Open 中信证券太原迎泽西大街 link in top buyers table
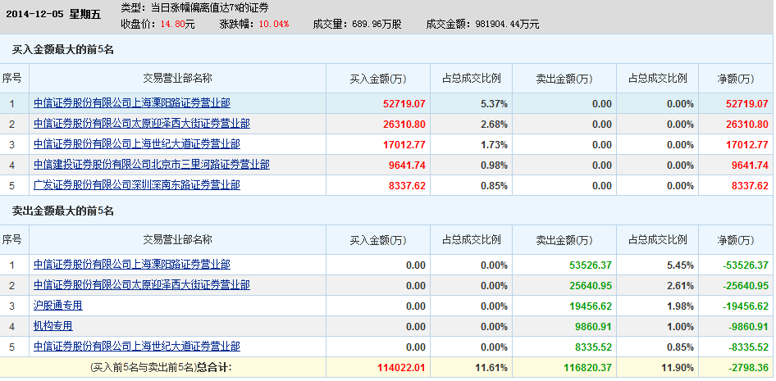This screenshot has height=381, width=776. [141, 124]
